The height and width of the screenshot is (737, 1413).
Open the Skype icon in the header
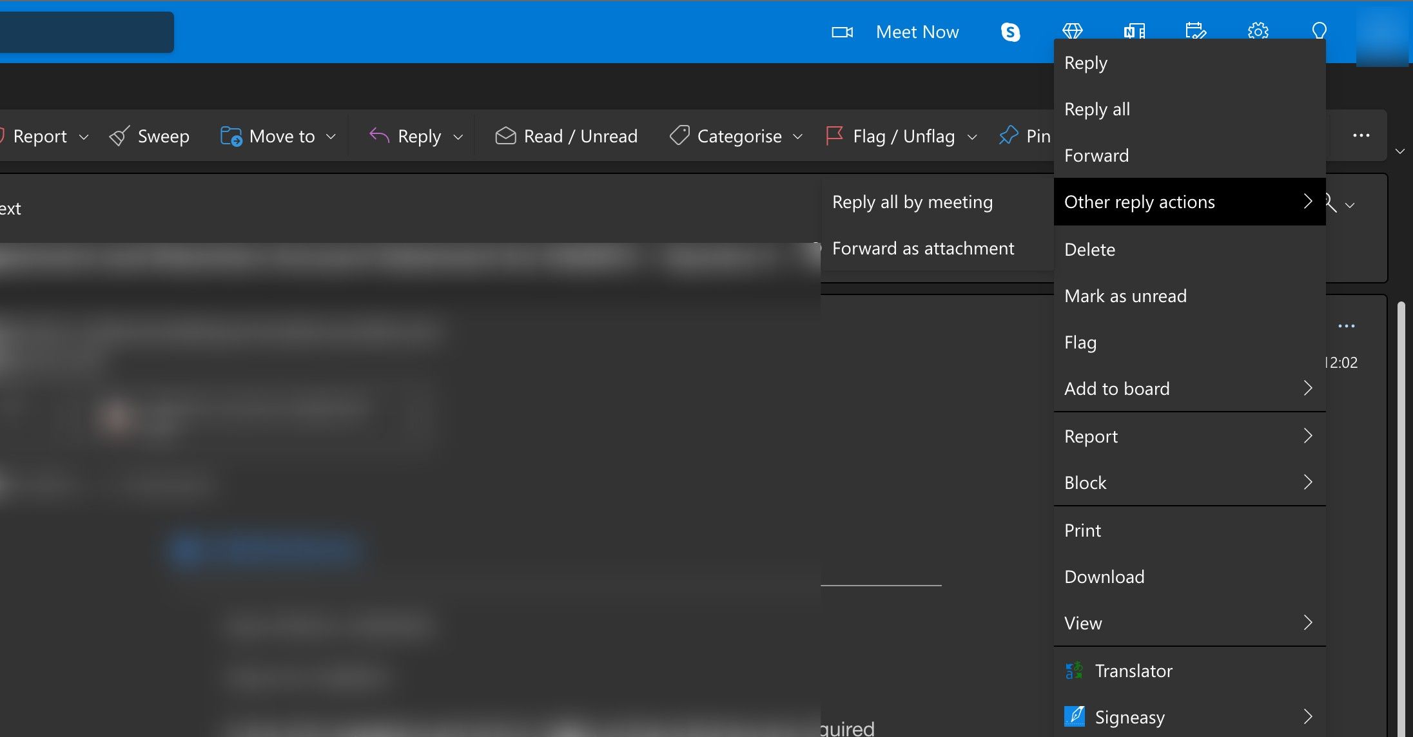click(x=1010, y=32)
